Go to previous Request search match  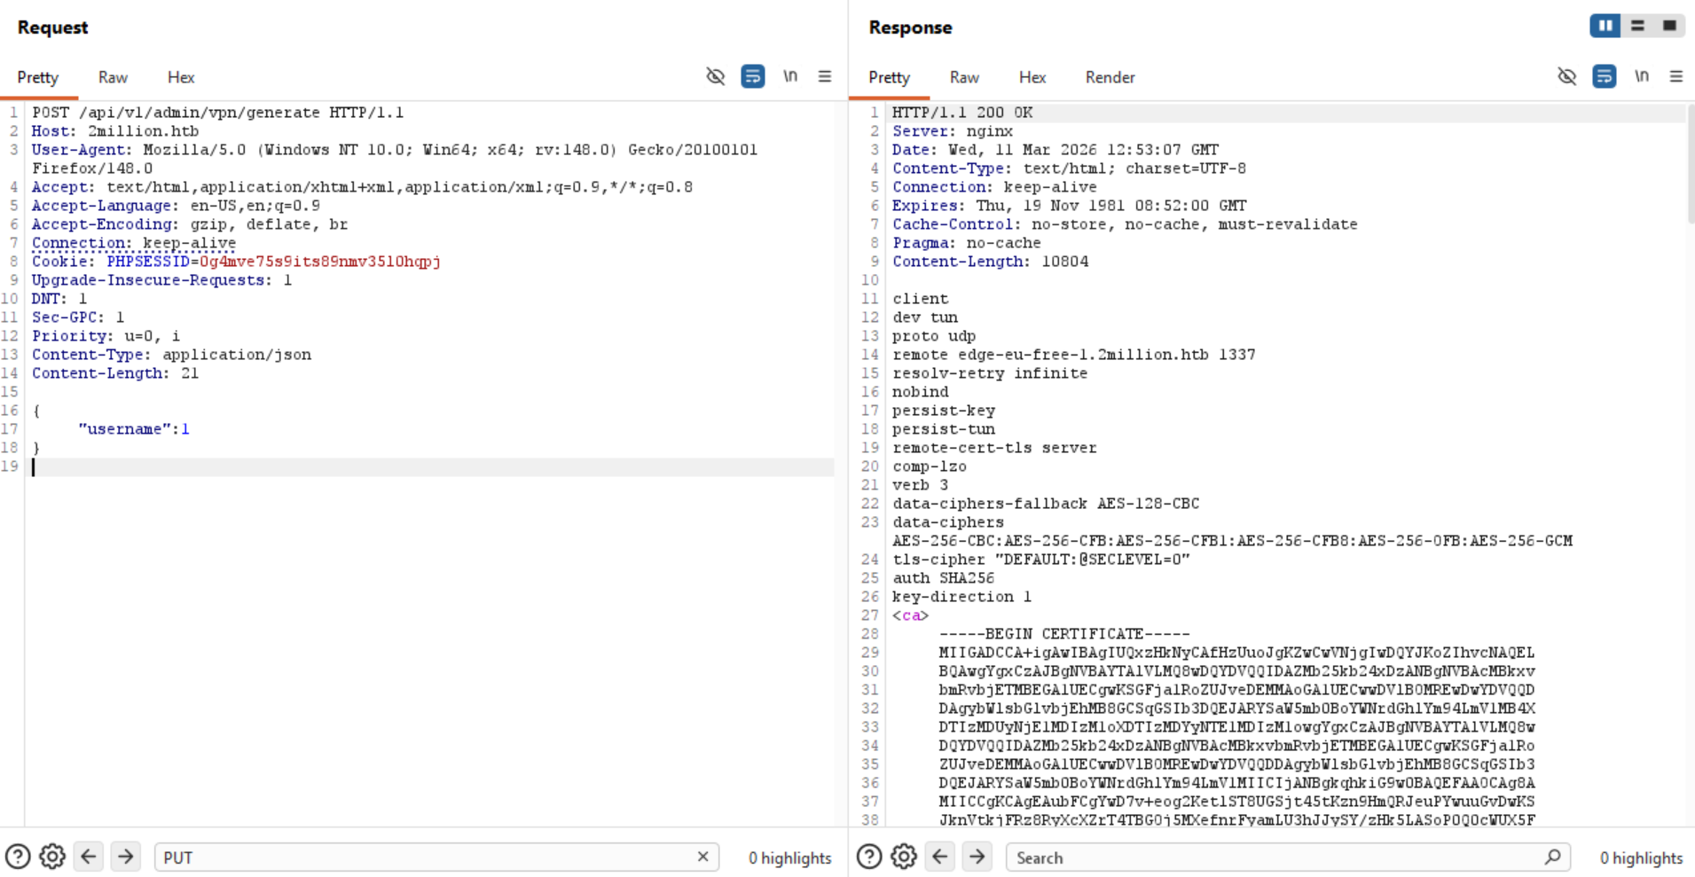88,857
